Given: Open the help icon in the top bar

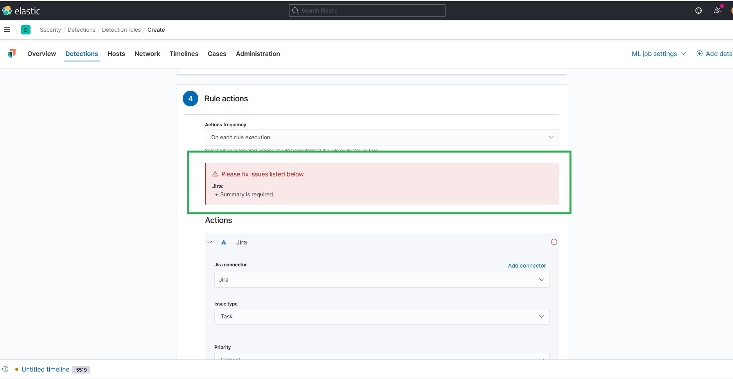Looking at the screenshot, I should pos(699,11).
